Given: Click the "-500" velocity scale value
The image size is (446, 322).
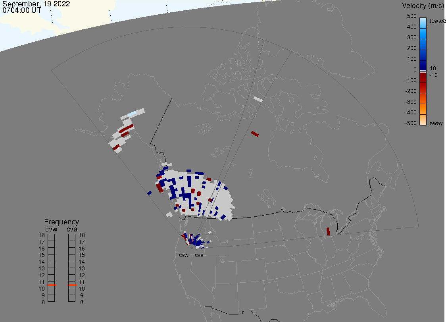Looking at the screenshot, I should click(x=411, y=123).
